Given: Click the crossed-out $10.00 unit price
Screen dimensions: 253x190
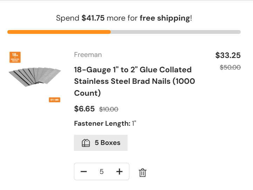Looking at the screenshot, I should coord(109,109).
